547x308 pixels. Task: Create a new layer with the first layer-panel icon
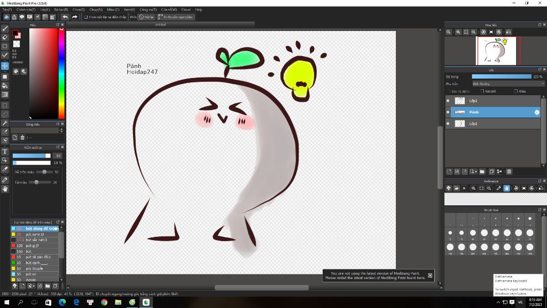coord(449,172)
